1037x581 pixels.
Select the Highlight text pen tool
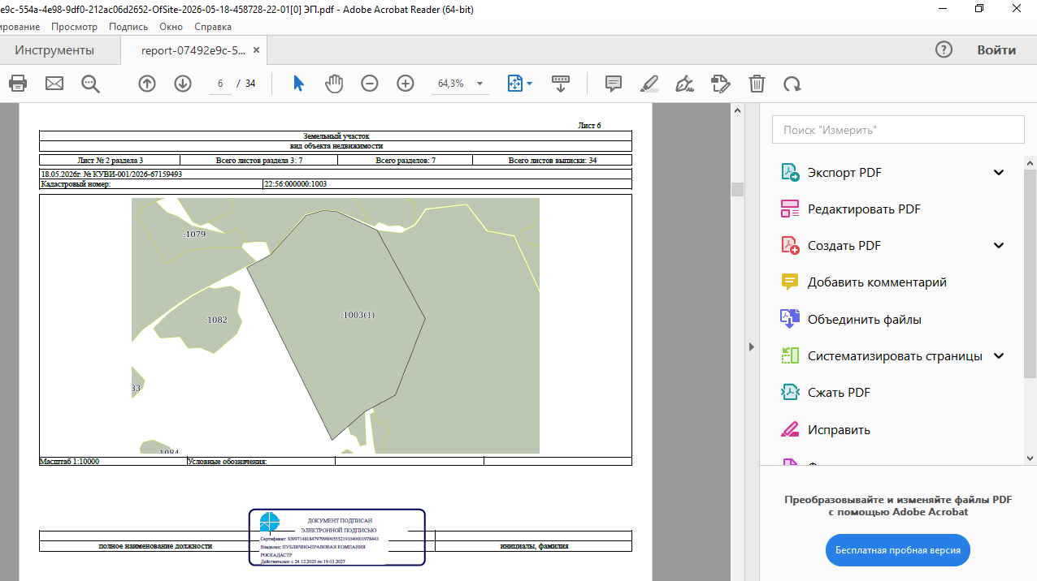[x=649, y=84]
